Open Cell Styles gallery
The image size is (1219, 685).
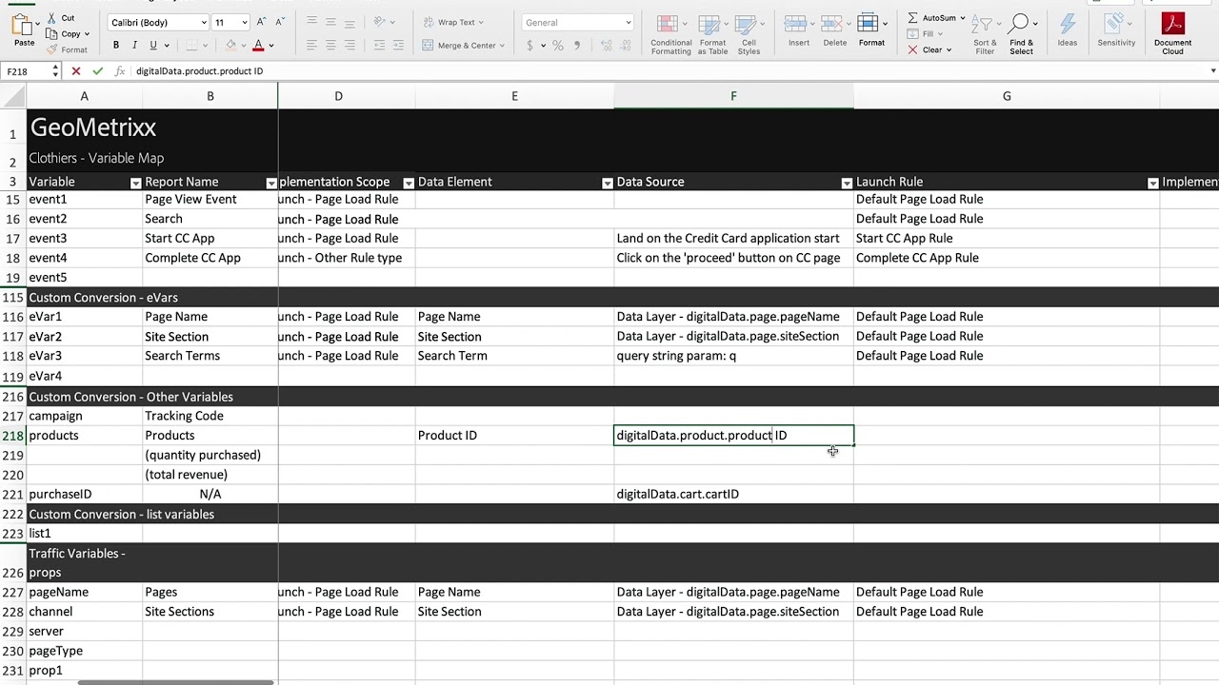click(749, 34)
